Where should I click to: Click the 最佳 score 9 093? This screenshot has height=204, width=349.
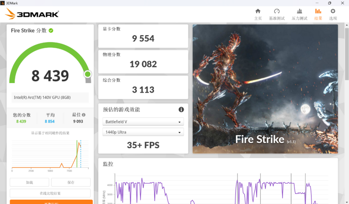(78, 121)
